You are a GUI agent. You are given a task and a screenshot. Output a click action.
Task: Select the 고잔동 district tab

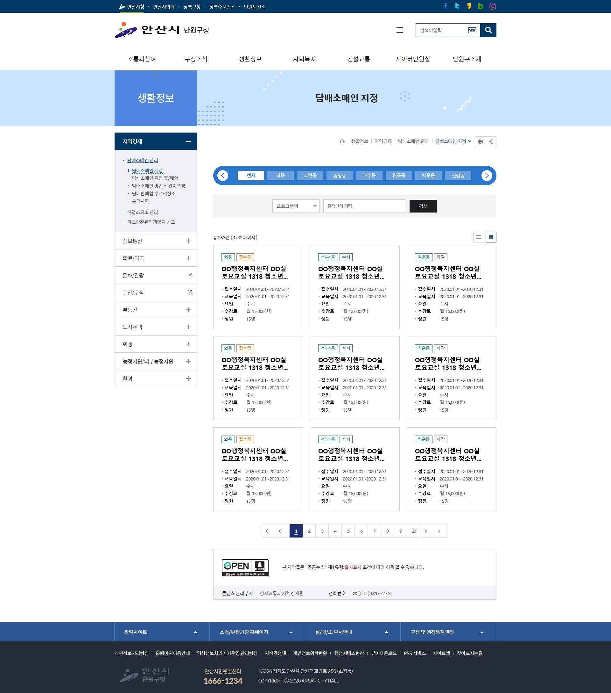[x=310, y=176]
